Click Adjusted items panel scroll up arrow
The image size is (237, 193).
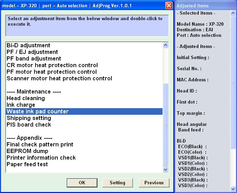pos(233,13)
